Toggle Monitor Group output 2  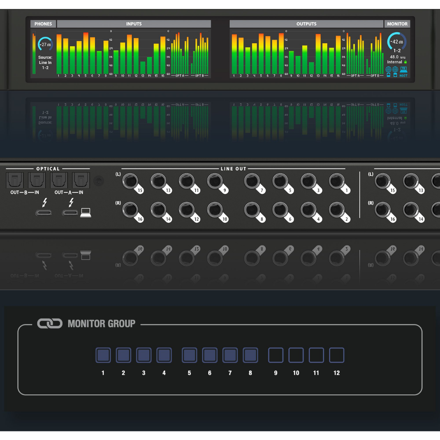tap(123, 355)
